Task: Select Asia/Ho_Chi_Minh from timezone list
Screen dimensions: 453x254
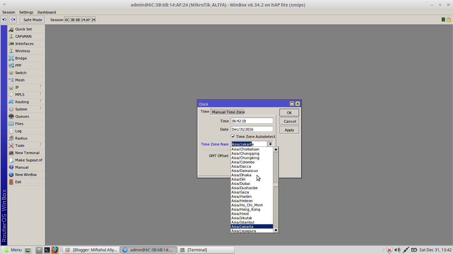Action: [x=252, y=205]
